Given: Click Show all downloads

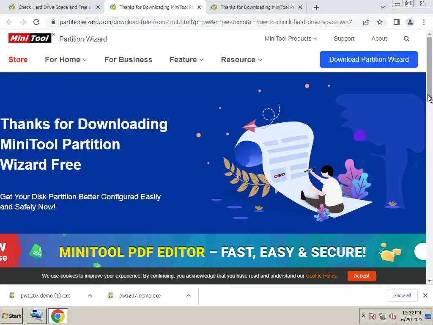Looking at the screenshot, I should pos(402,295).
